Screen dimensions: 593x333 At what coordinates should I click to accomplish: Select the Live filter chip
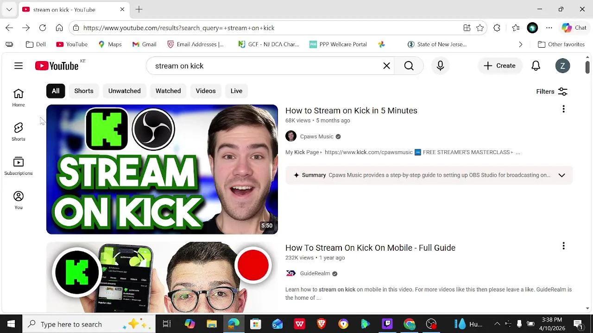pyautogui.click(x=236, y=91)
